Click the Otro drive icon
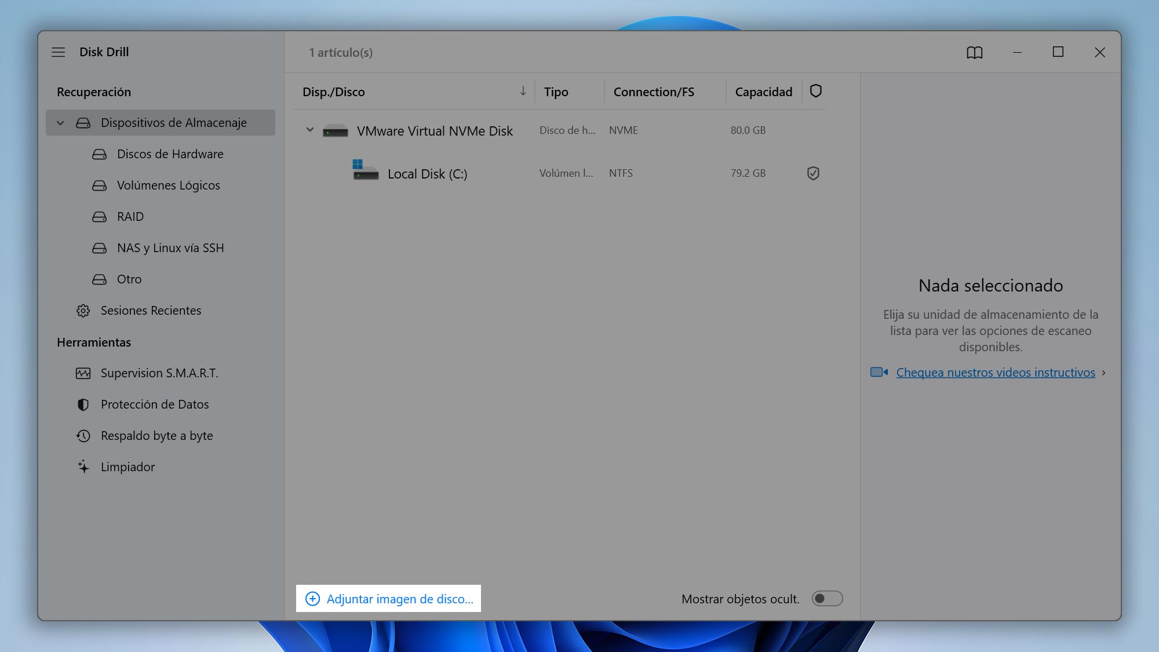1159x652 pixels. click(x=99, y=279)
